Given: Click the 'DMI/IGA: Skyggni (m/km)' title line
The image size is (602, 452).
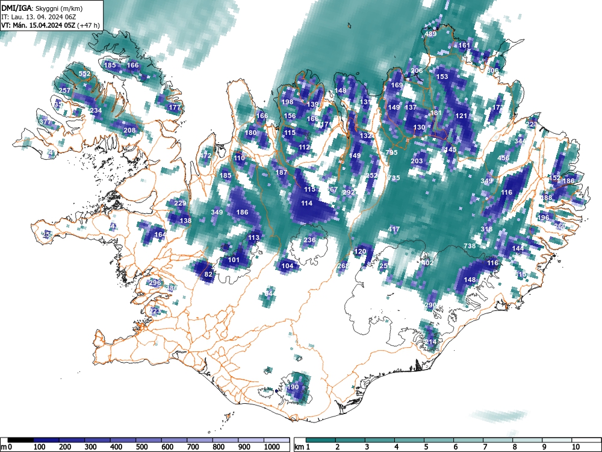Looking at the screenshot, I should pyautogui.click(x=42, y=8).
